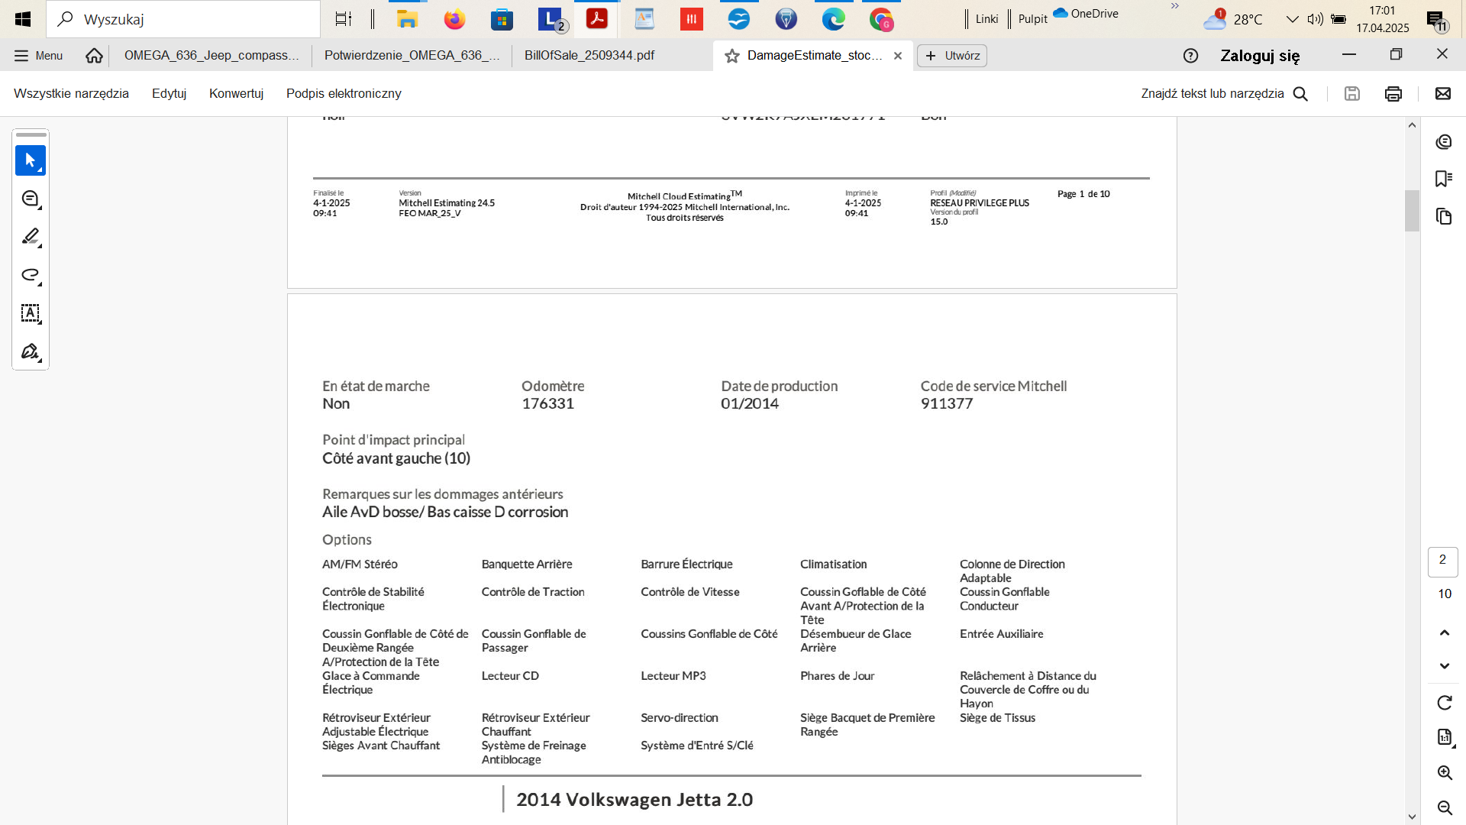Click the current page number box
The width and height of the screenshot is (1466, 825).
pyautogui.click(x=1442, y=561)
